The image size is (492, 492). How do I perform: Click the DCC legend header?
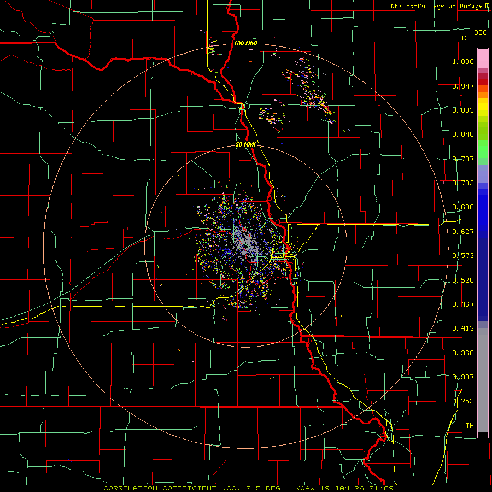tap(480, 33)
